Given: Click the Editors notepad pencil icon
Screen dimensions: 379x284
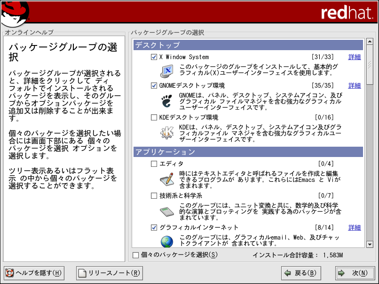Looking at the screenshot, I should pyautogui.click(x=167, y=179).
